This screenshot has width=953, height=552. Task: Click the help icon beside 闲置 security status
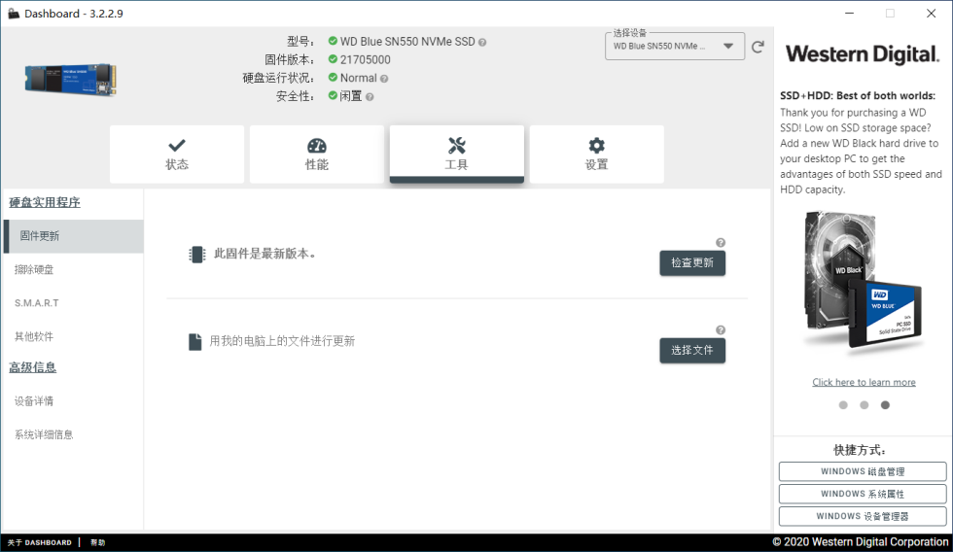tap(369, 96)
